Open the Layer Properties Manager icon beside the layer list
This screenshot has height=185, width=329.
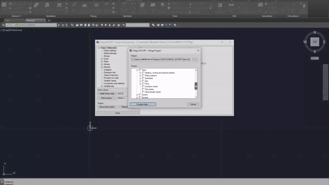pyautogui.click(x=4, y=25)
